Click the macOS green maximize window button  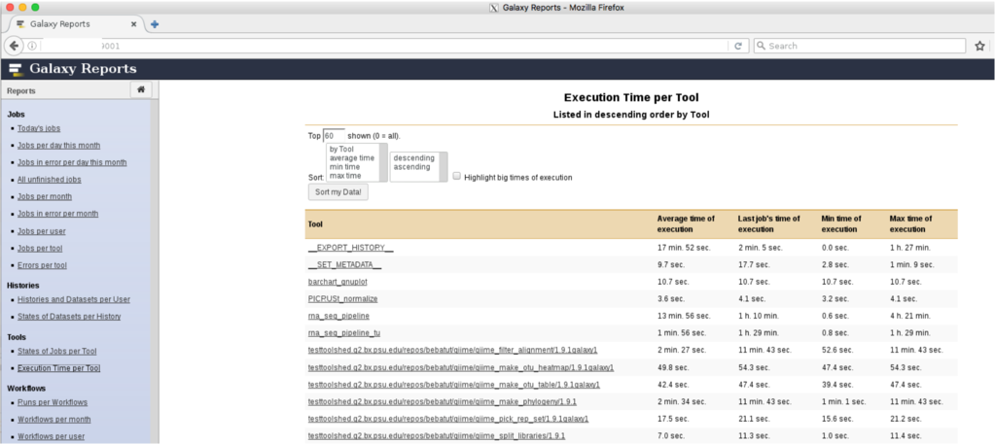(35, 7)
